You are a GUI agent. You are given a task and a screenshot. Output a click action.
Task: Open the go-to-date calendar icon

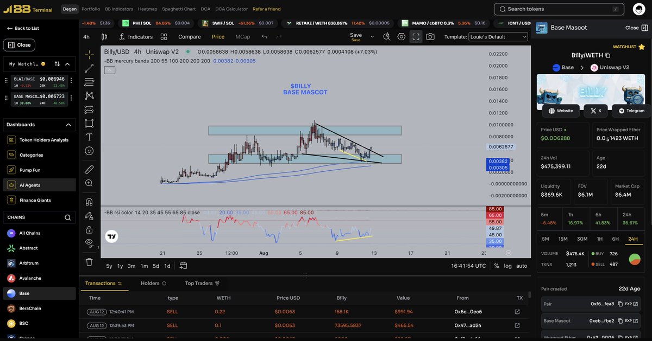point(183,266)
